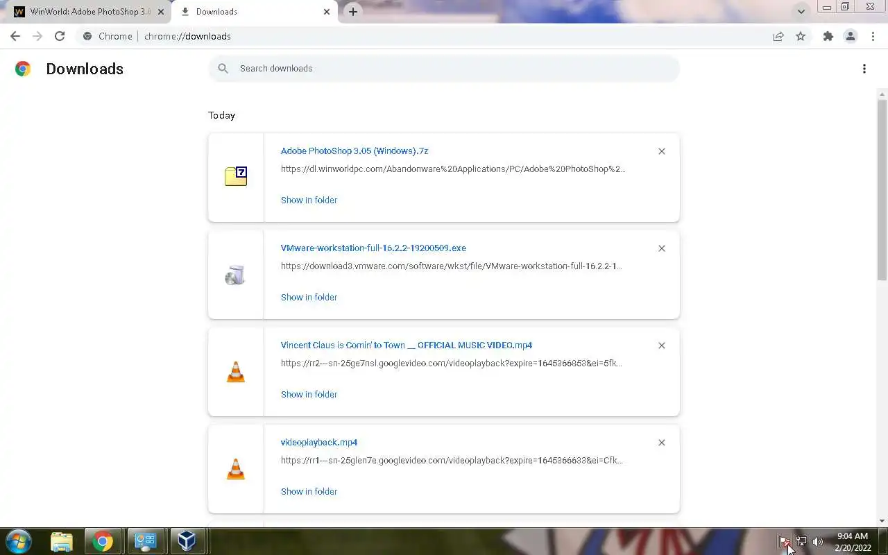Click VLC cone icon for videoplayback.mp4
This screenshot has width=888, height=555.
pos(236,470)
